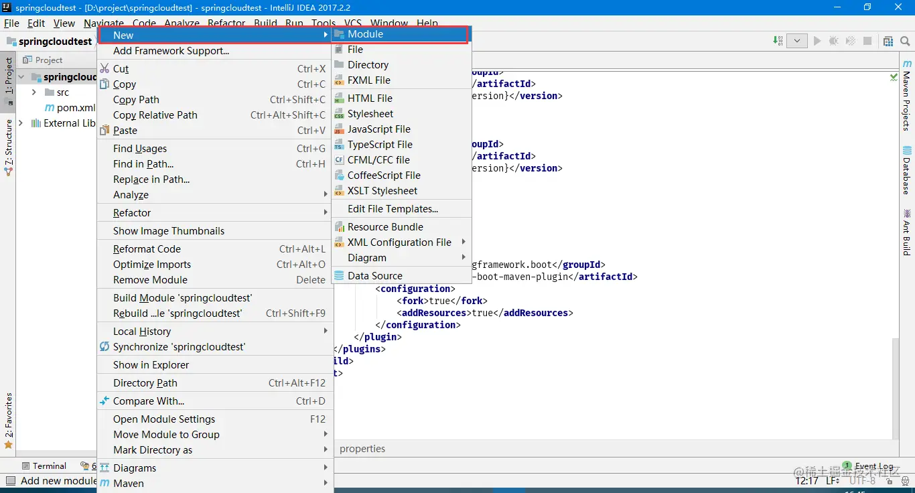Open the Ant Build side panel
Screen dimensions: 915x493
pyautogui.click(x=907, y=232)
